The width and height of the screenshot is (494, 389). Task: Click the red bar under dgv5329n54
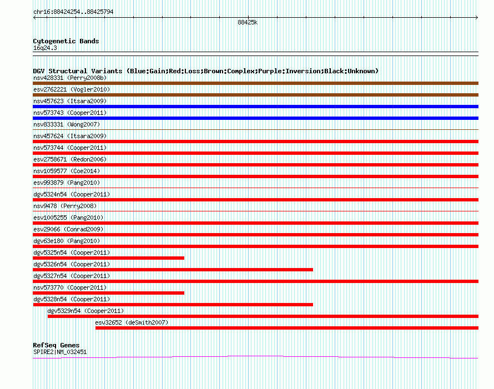pyautogui.click(x=263, y=316)
